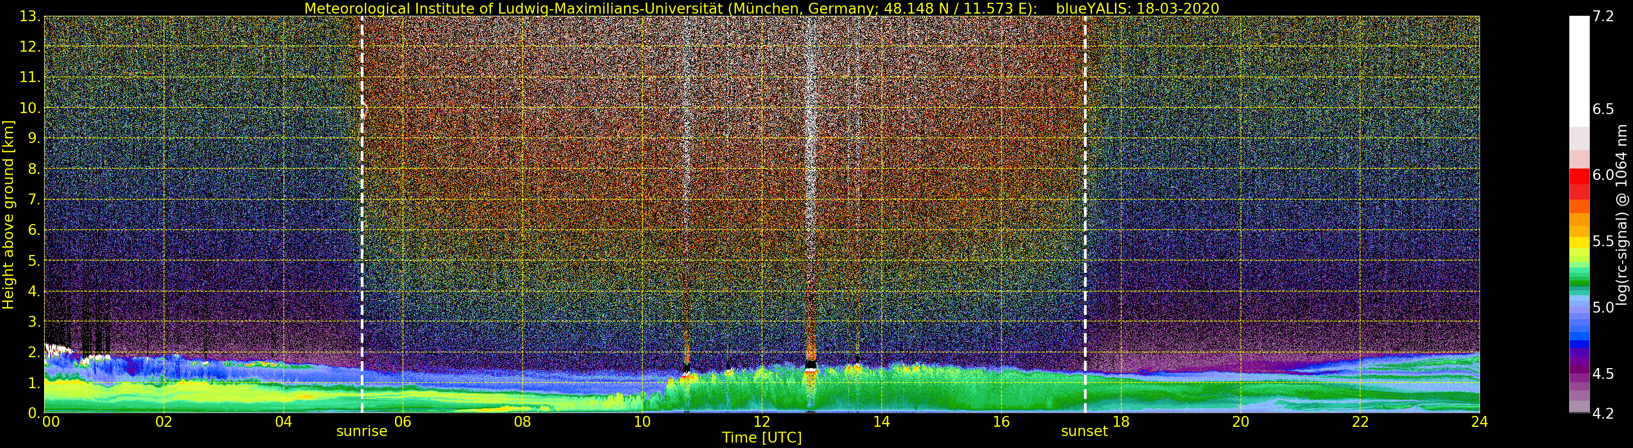The image size is (1633, 448).
Task: Click the height axis tick '5.'
Action: [34, 260]
